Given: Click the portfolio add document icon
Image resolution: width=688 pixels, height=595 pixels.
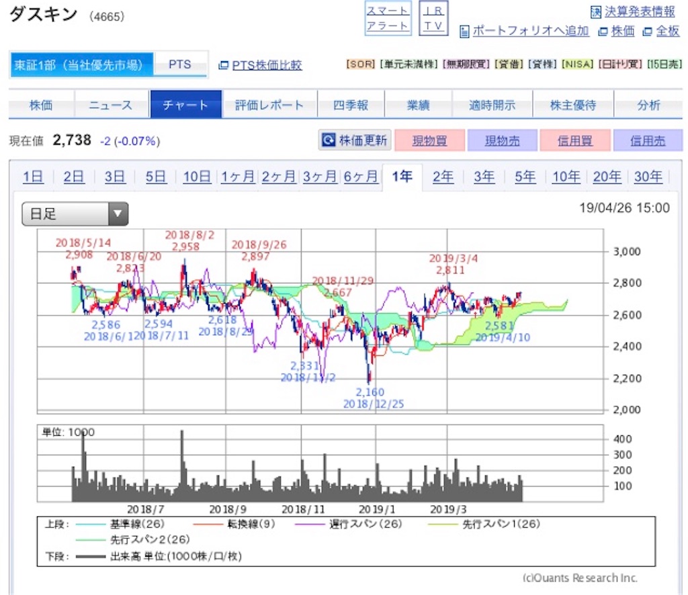Looking at the screenshot, I should (464, 32).
